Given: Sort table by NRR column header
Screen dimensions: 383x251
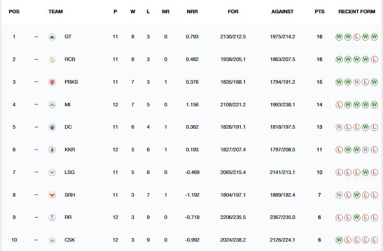Looking at the screenshot, I should pyautogui.click(x=192, y=12).
